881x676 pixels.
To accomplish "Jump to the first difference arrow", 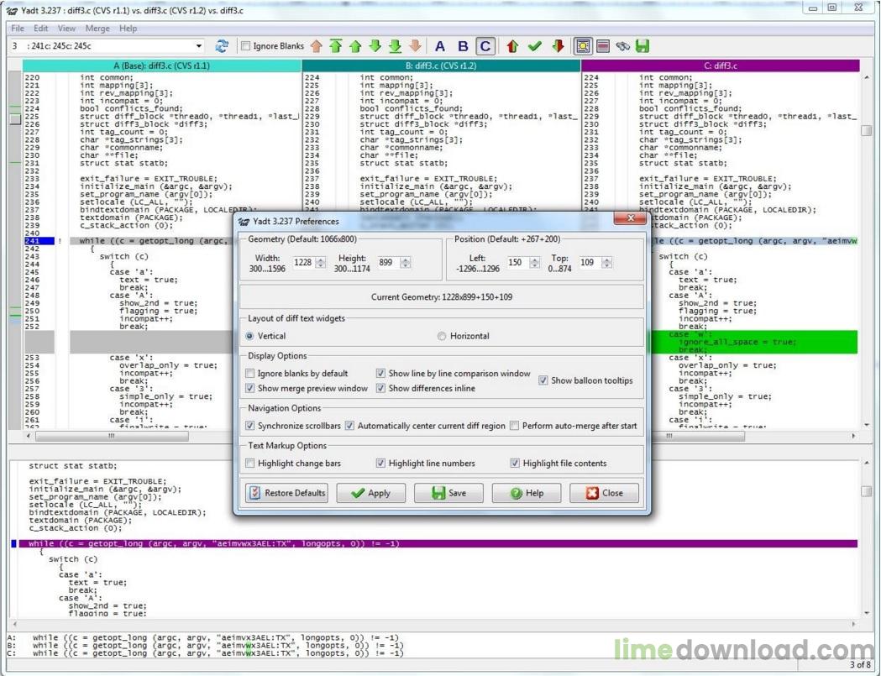I will (336, 46).
